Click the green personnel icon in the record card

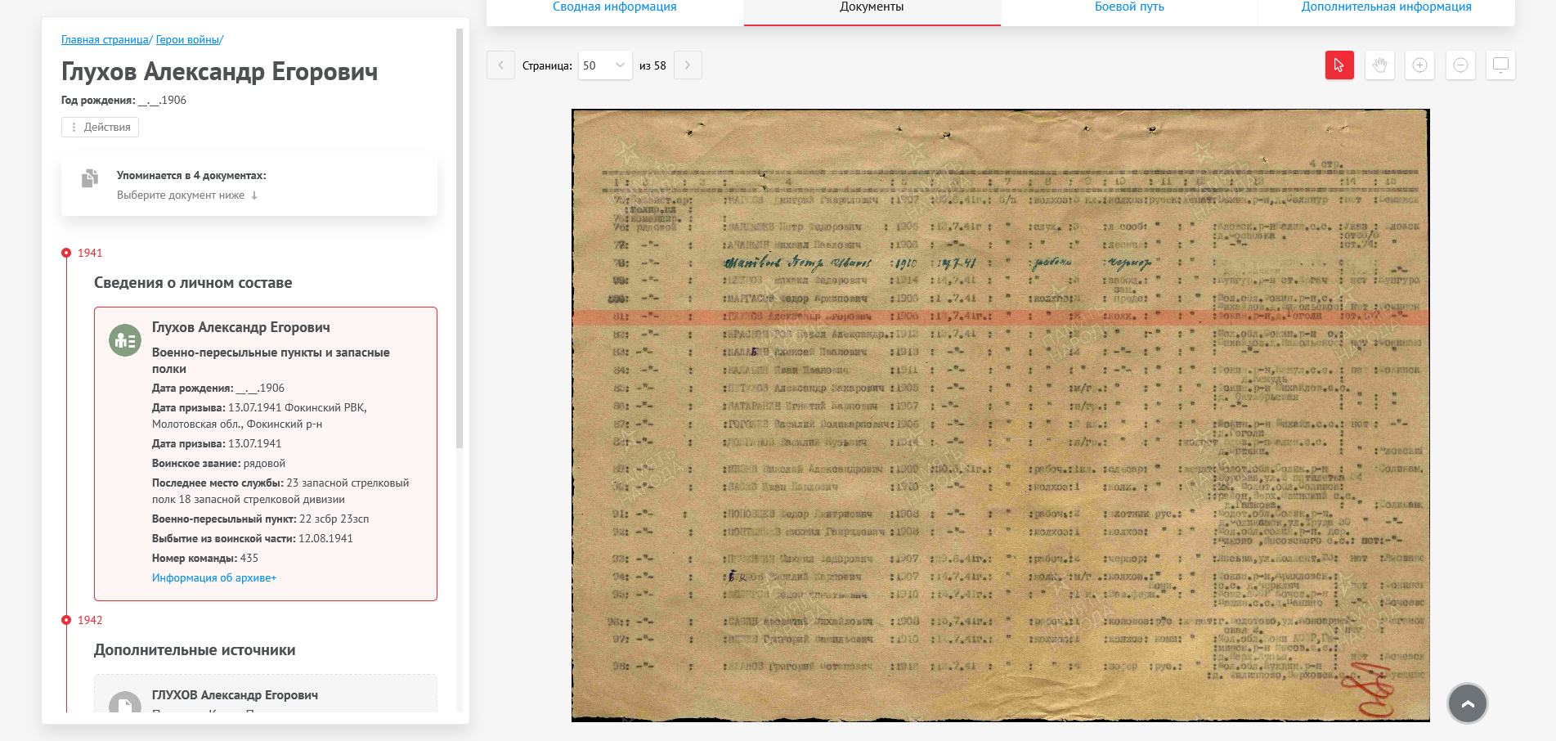[x=125, y=340]
